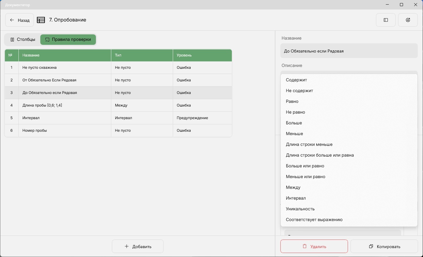423x257 pixels.
Task: Select 'Интервал' in the dropdown list
Action: tap(349, 198)
